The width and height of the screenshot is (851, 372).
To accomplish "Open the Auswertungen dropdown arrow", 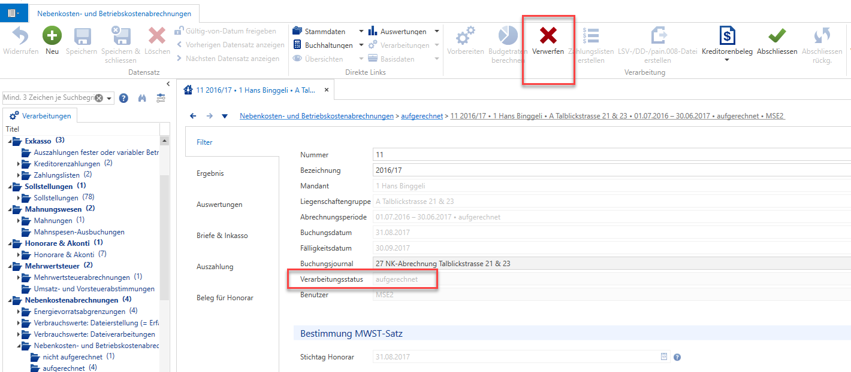I will tap(437, 31).
